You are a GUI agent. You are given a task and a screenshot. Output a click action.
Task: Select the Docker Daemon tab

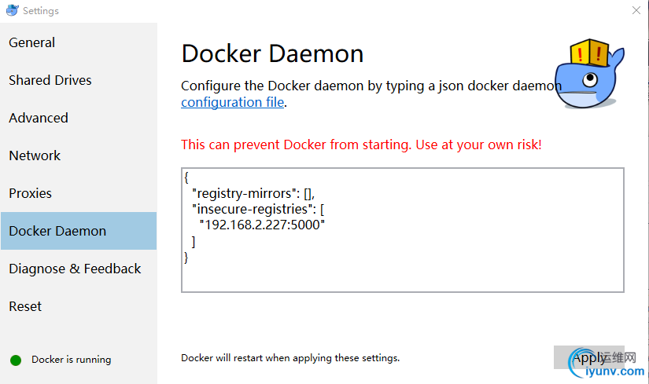tap(78, 231)
